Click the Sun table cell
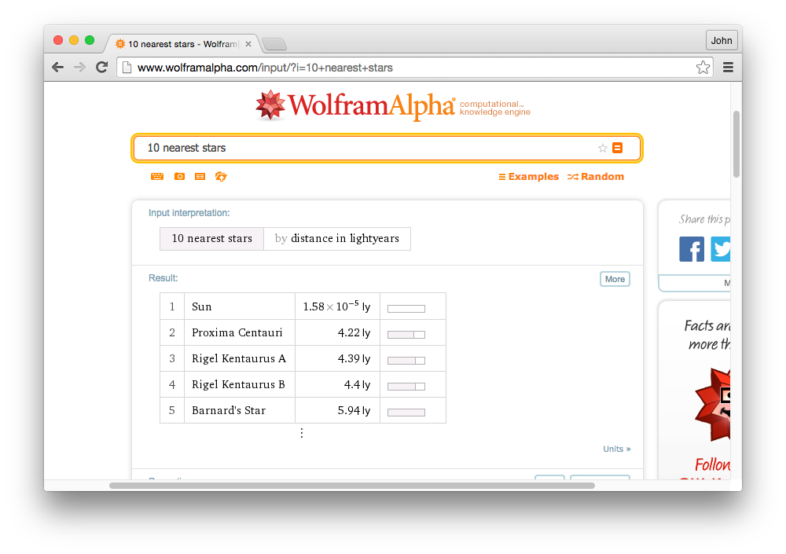786x554 pixels. (x=240, y=306)
